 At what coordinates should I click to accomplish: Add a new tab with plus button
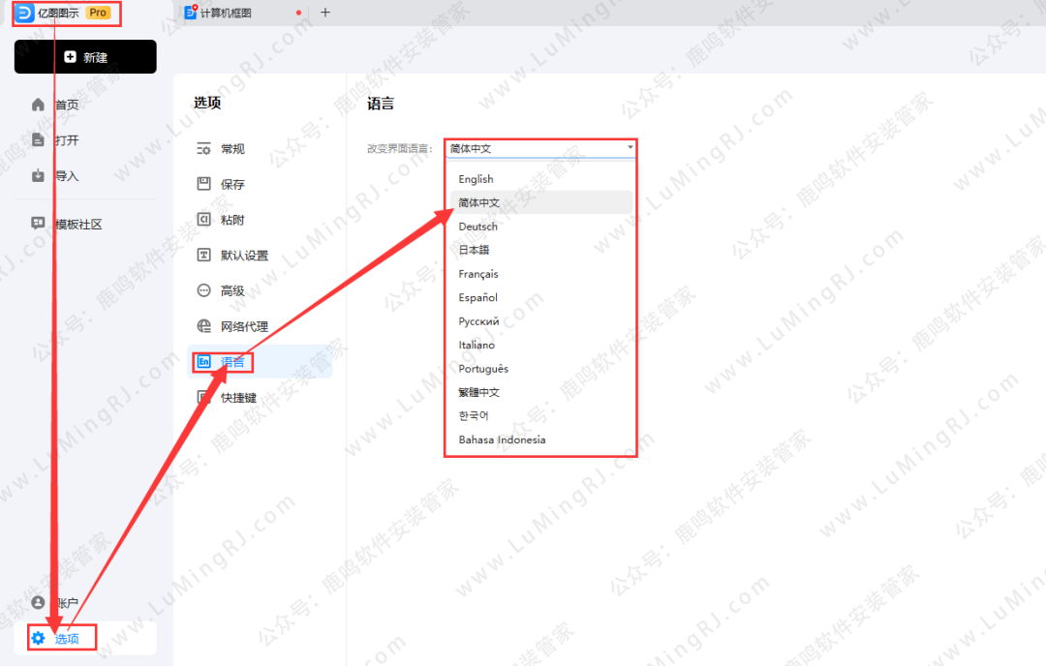324,13
